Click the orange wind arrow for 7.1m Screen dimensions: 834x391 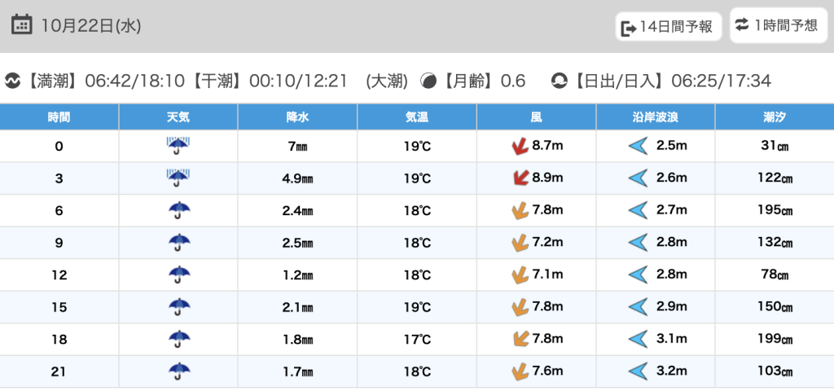[x=519, y=275]
